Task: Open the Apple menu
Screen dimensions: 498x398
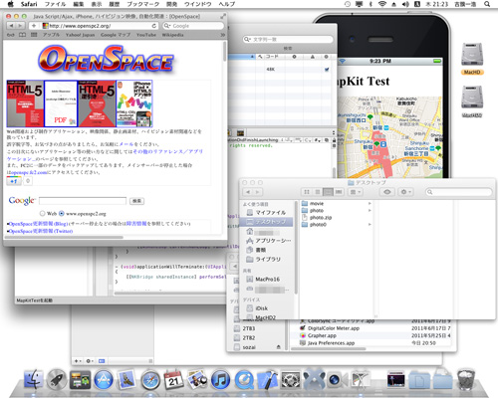Action: coord(10,4)
